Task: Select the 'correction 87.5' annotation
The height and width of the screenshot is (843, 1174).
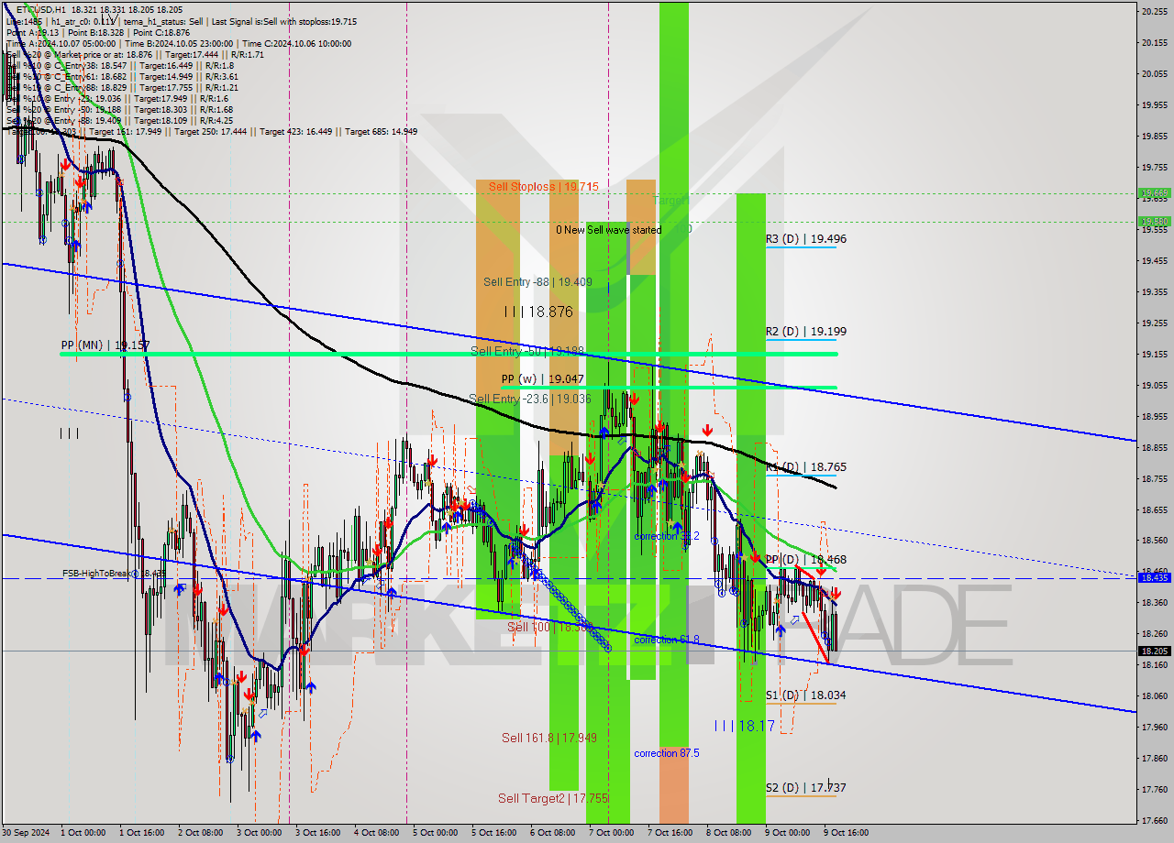Action: pyautogui.click(x=667, y=753)
